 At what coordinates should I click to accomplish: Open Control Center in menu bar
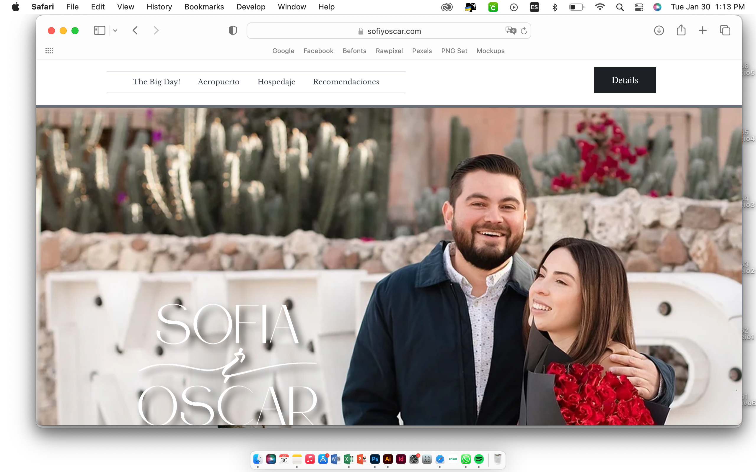coord(639,7)
